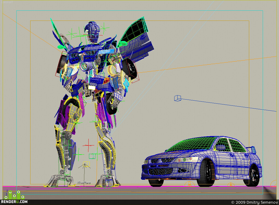Select the green square dummy helper
Screen dimensions: 279x205
tap(92, 156)
